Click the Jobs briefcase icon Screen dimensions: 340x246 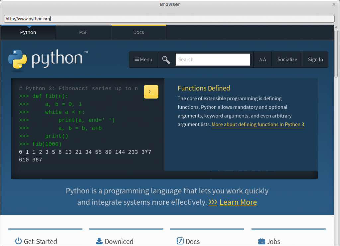click(262, 241)
